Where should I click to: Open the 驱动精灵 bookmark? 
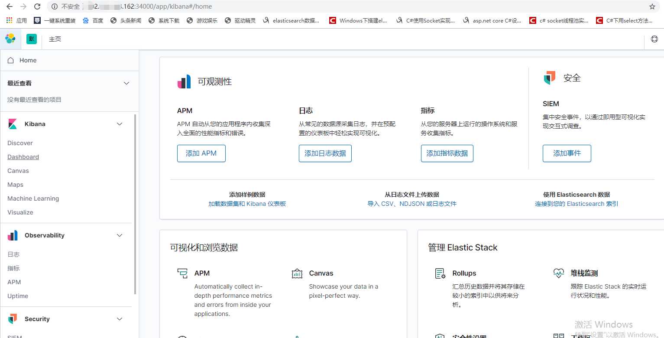pos(240,20)
